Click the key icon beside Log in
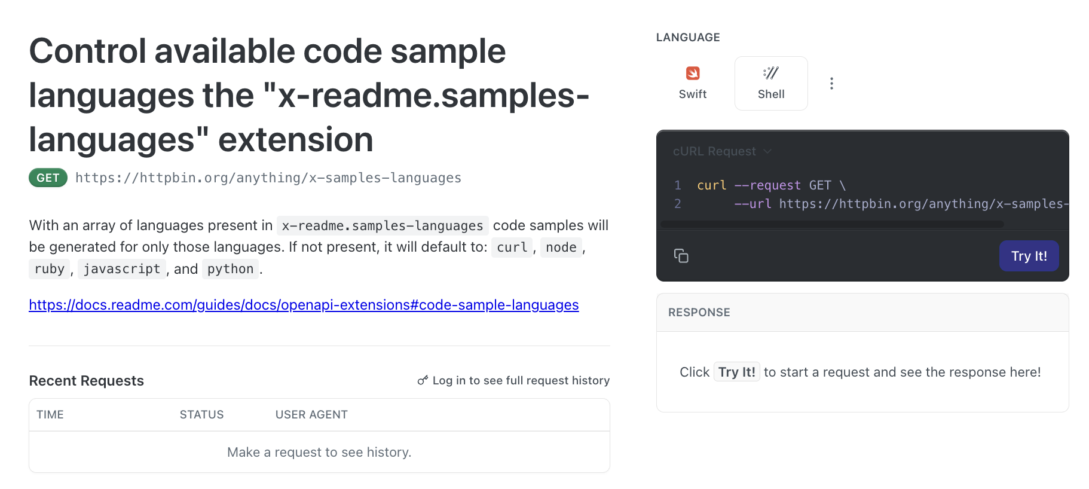This screenshot has height=489, width=1089. [x=423, y=380]
